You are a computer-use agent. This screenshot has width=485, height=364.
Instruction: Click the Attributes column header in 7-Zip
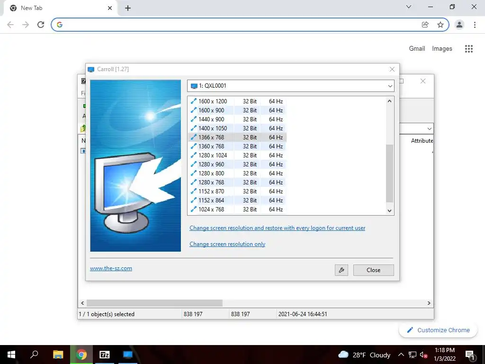[422, 140]
